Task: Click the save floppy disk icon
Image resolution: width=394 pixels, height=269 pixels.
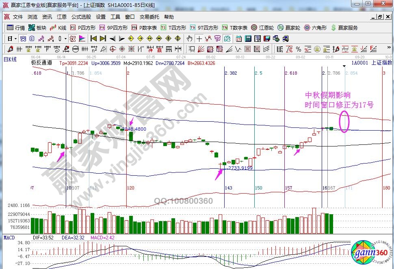Action: coord(266,39)
